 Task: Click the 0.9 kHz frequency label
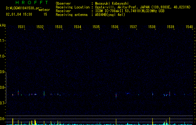tap(2, 72)
